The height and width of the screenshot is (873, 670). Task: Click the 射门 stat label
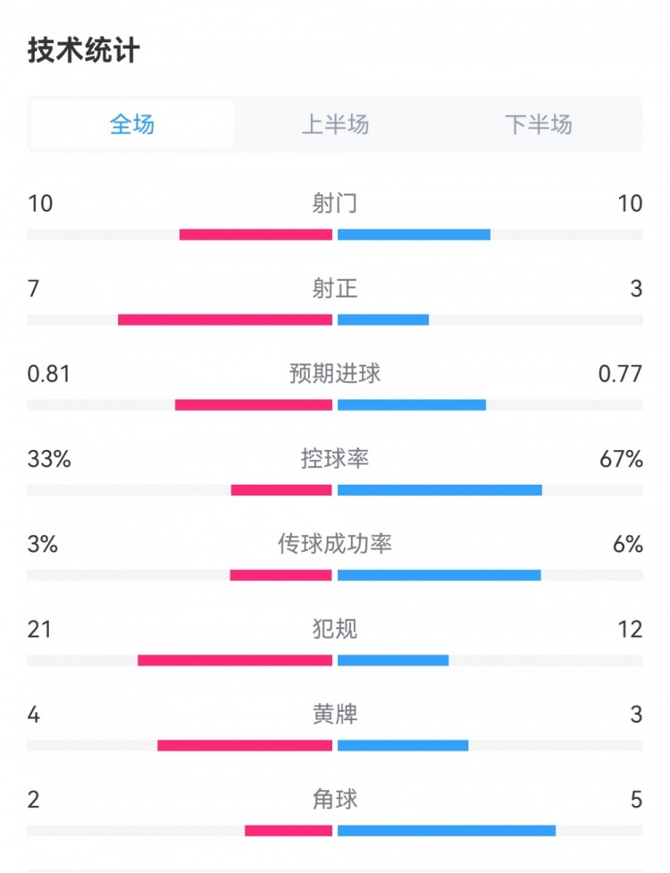[335, 204]
